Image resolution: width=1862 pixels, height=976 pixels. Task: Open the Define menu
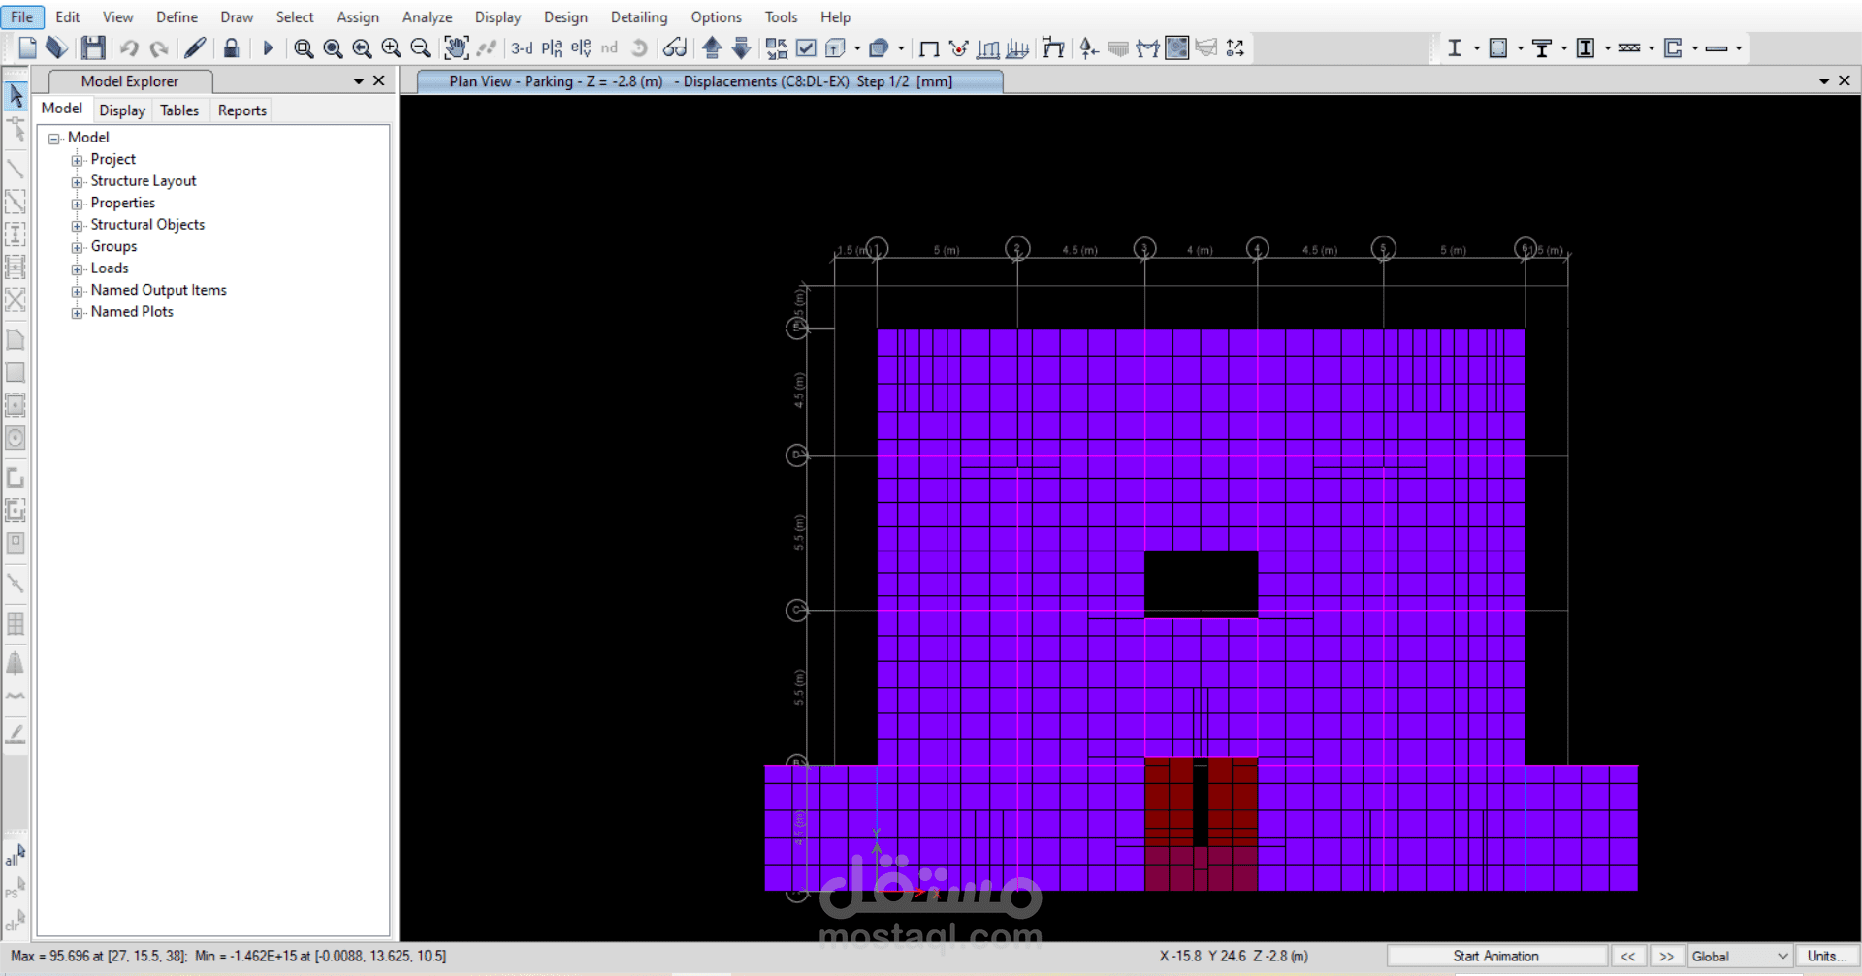coord(177,17)
